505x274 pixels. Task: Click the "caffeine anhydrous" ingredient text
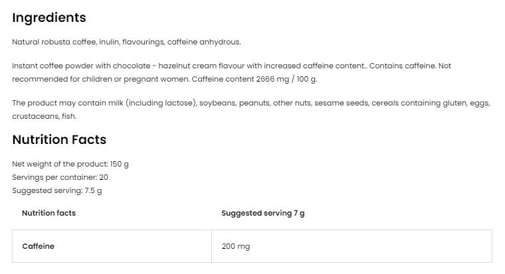point(204,42)
